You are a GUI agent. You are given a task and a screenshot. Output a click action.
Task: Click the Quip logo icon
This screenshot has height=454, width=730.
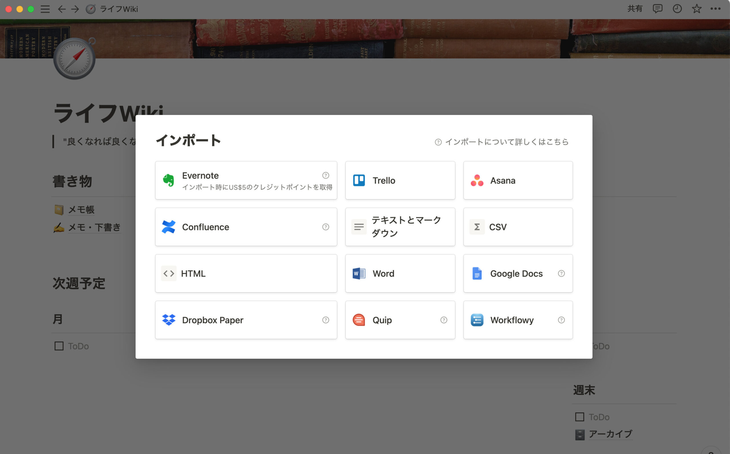[359, 320]
